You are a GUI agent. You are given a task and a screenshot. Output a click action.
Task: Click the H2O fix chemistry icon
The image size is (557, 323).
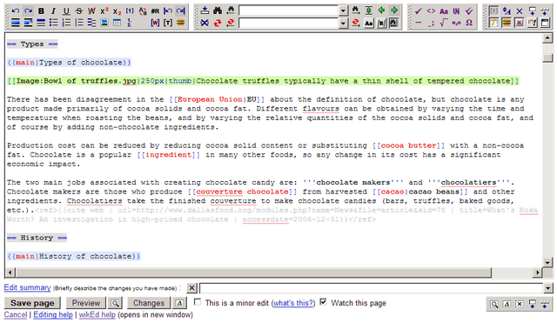(456, 24)
